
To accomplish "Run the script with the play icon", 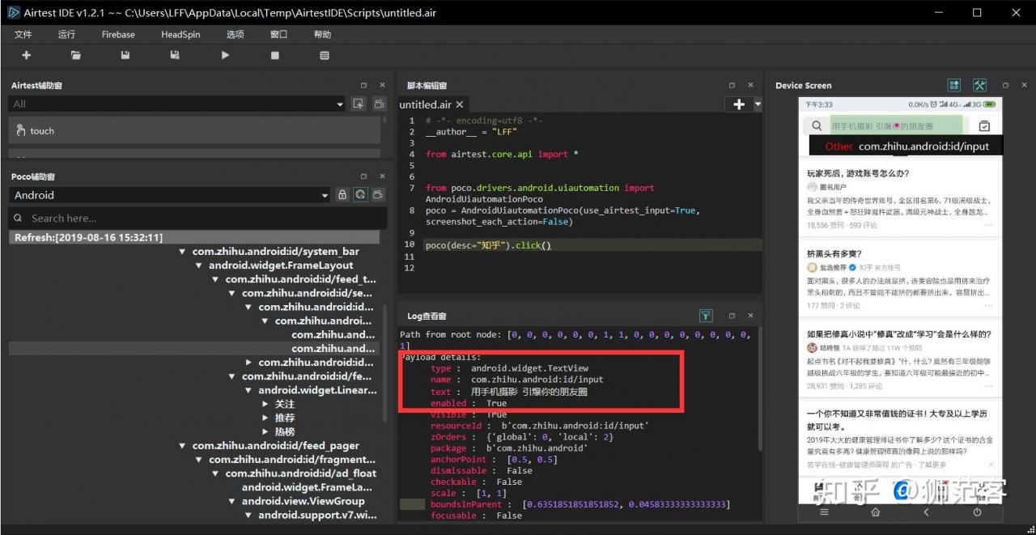I will click(x=225, y=55).
